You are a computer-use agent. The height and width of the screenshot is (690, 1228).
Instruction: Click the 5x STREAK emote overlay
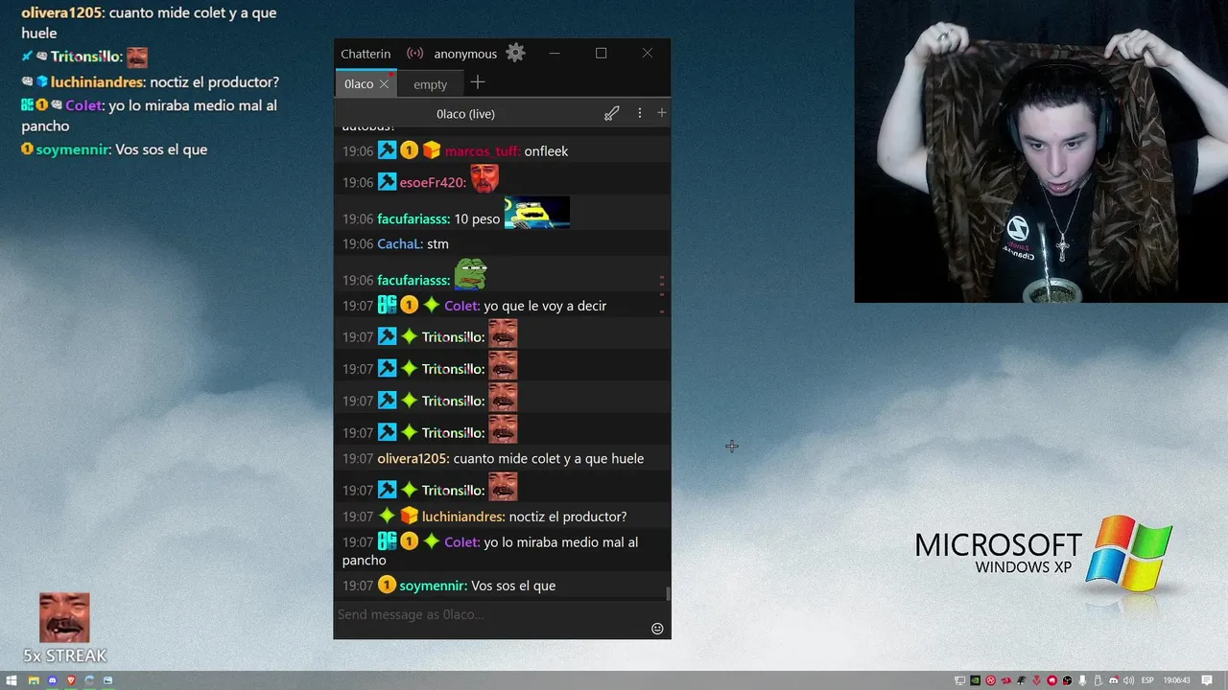tap(64, 618)
